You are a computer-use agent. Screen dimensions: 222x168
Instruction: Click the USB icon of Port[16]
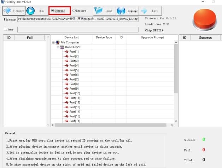coord(66,121)
